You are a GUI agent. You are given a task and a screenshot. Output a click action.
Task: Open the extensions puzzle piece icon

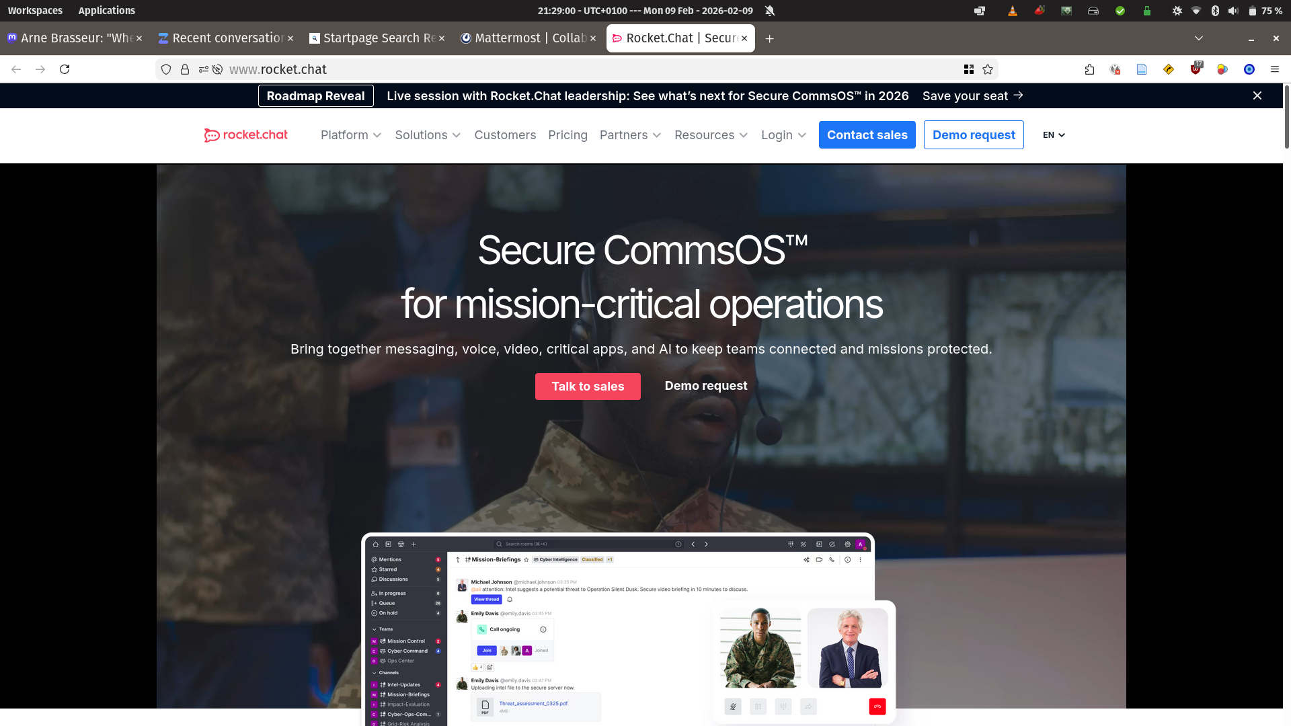tap(1089, 69)
